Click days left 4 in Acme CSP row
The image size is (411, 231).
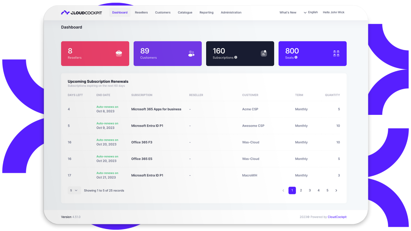point(69,109)
